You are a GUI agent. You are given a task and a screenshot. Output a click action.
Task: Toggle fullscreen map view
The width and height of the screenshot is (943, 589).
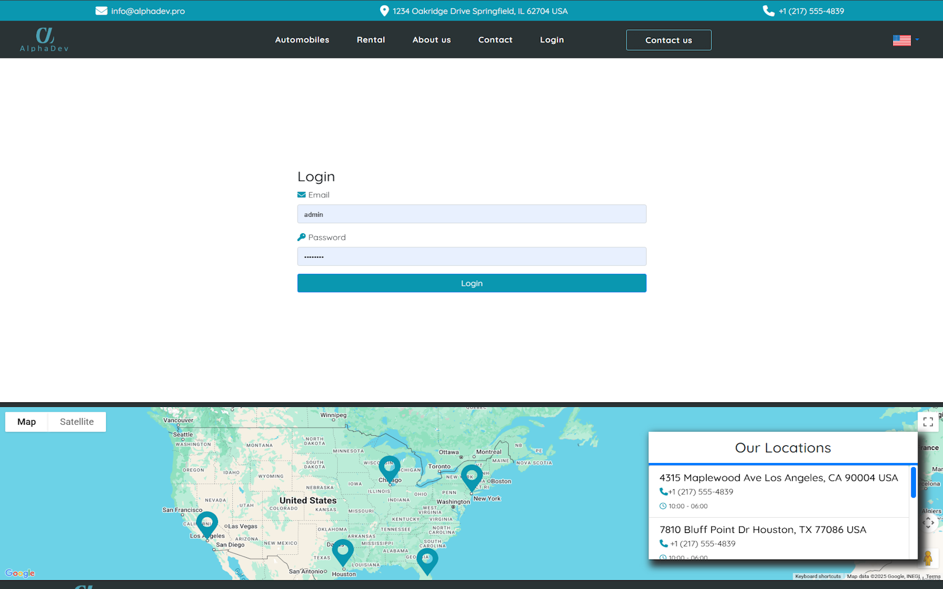point(928,422)
